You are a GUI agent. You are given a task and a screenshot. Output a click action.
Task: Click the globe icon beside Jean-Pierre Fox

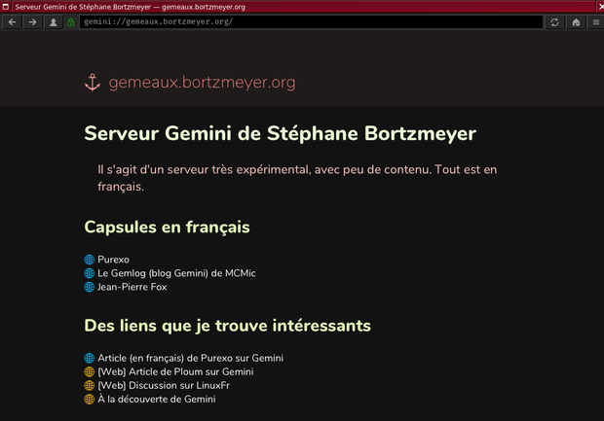click(x=89, y=287)
